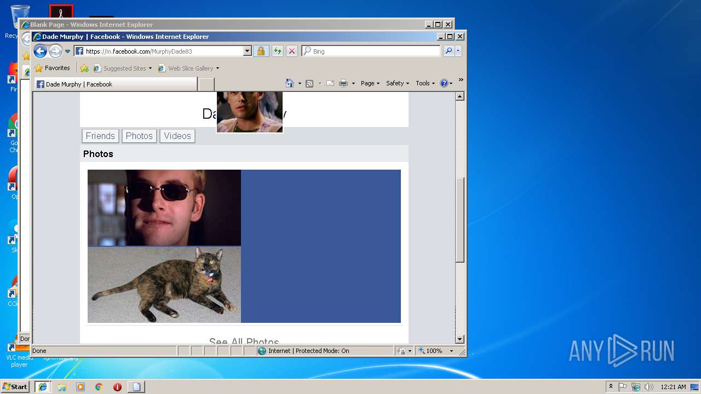Click the address bar with the Facebook URL
Viewport: 701px width, 394px height.
pyautogui.click(x=159, y=51)
